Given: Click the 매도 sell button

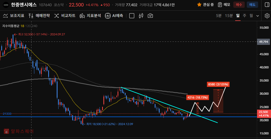Looking at the screenshot, I should pyautogui.click(x=252, y=5).
